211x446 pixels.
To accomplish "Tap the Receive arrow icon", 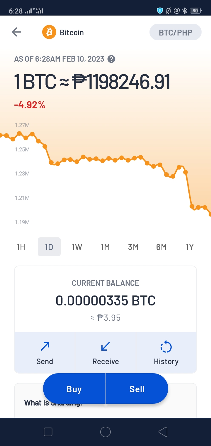I will pos(105,347).
